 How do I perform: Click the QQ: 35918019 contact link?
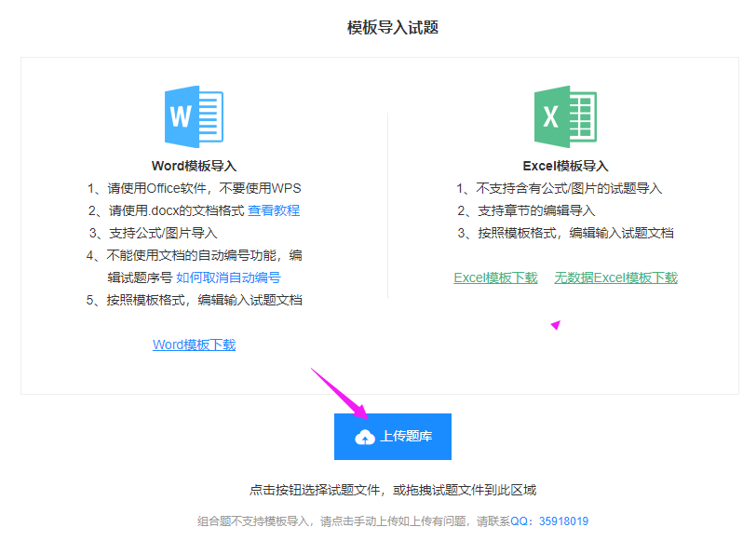549,521
